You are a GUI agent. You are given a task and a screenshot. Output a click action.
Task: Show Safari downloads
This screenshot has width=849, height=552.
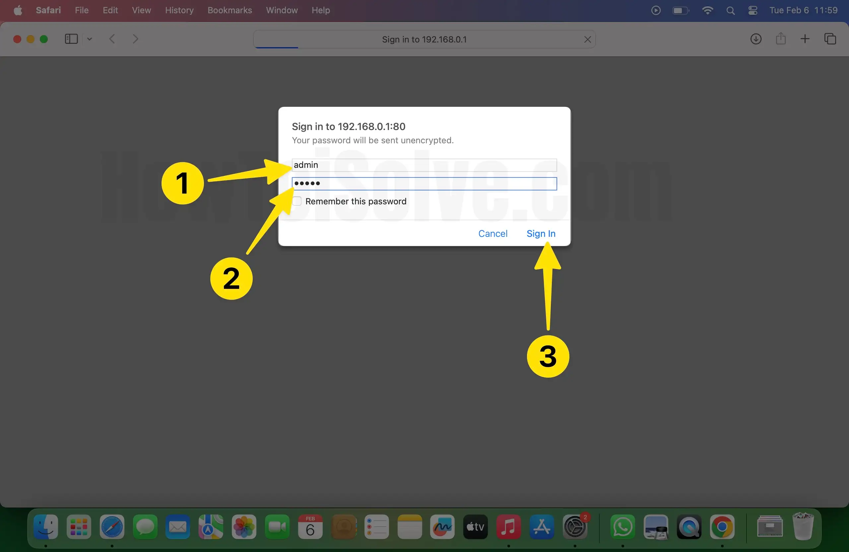click(755, 39)
